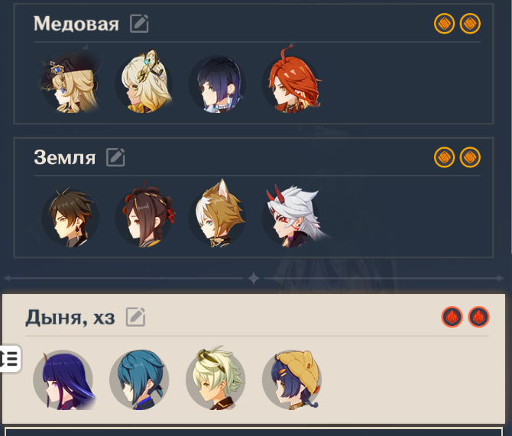Select Zhongli's portrait in the Земля team
The image size is (512, 436).
click(x=70, y=218)
